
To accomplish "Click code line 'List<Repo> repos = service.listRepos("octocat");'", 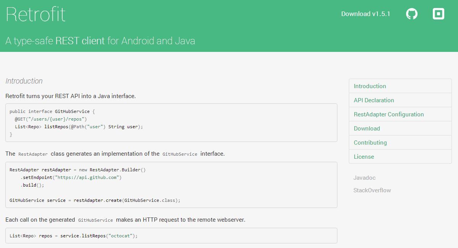I will click(73, 236).
